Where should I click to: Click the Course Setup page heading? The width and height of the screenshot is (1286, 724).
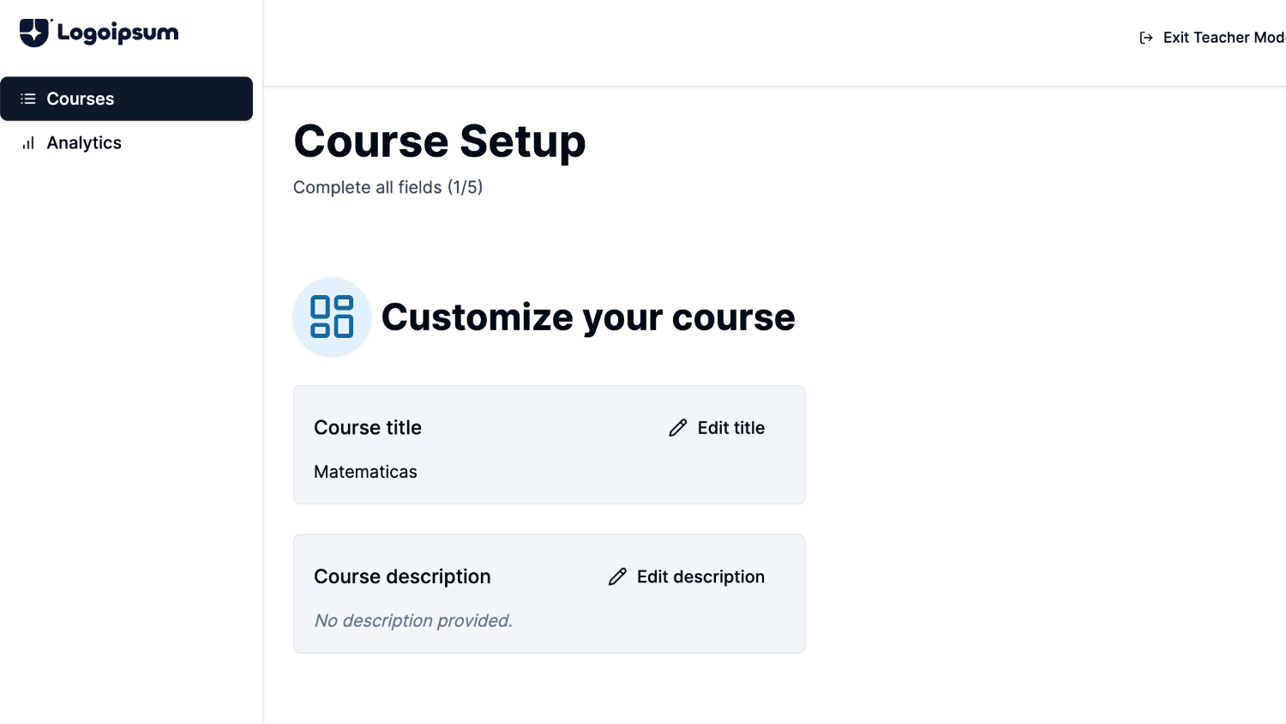[x=439, y=142]
